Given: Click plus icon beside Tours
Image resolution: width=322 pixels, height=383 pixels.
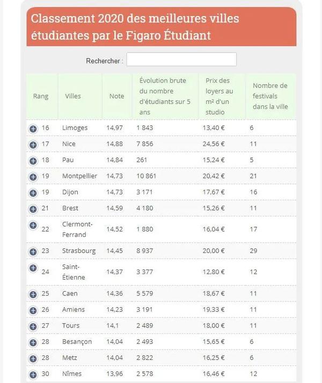Looking at the screenshot, I should point(33,327).
